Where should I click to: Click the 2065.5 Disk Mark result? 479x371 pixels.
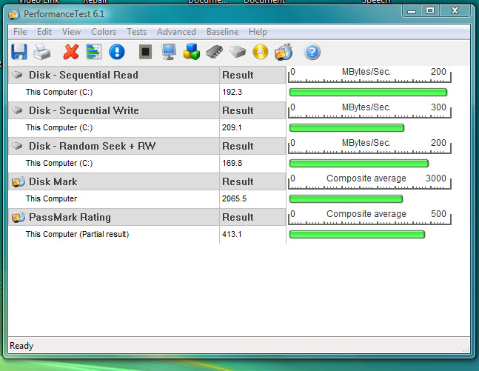234,198
